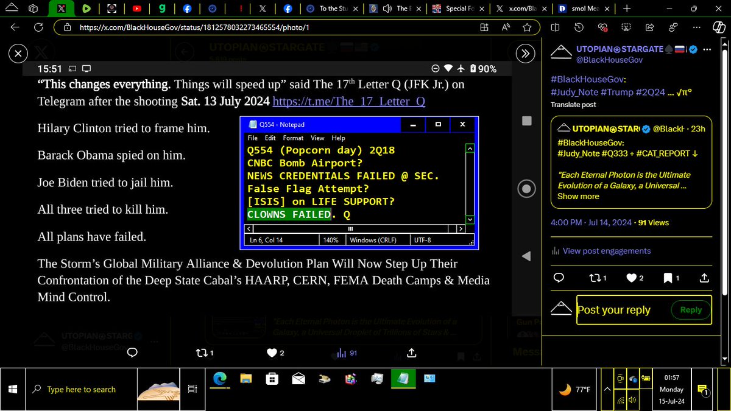Screen dimensions: 731x411
Task: Open browser history from the toolbar
Action: [x=579, y=27]
